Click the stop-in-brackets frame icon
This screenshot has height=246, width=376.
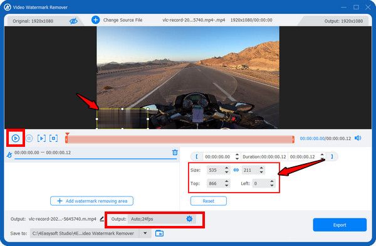click(53, 138)
